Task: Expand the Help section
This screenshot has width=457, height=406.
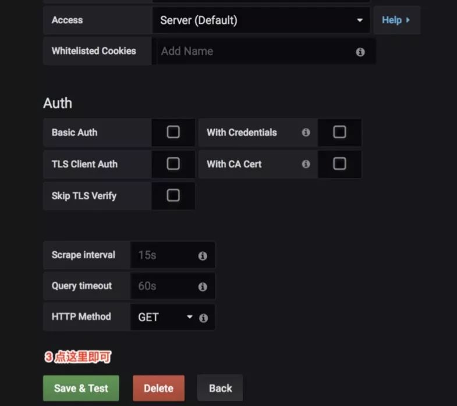Action: point(396,20)
